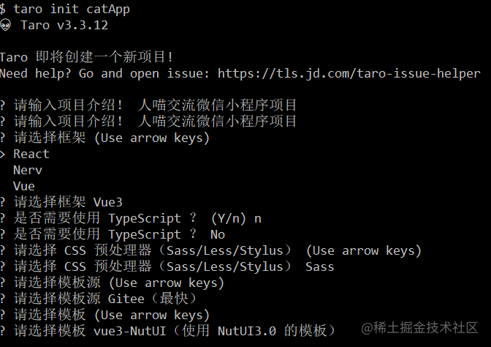
Task: Click the Vue3 framework answer
Action: tap(108, 202)
